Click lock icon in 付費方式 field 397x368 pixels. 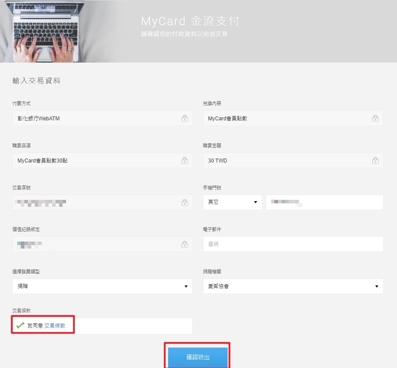point(185,118)
